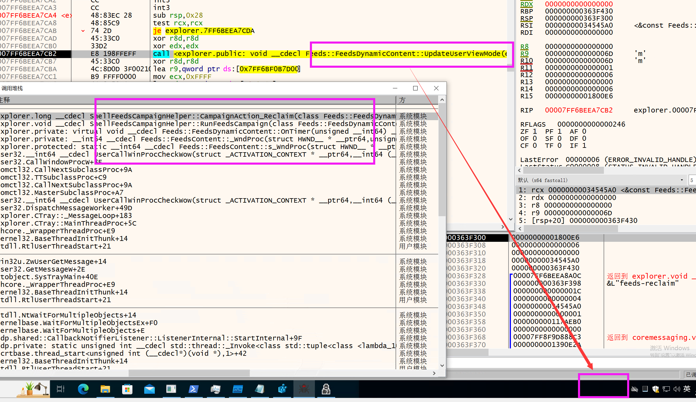Viewport: 696px width, 402px height.
Task: Select the RSI register value 00000000034545A0
Action: pyautogui.click(x=579, y=25)
